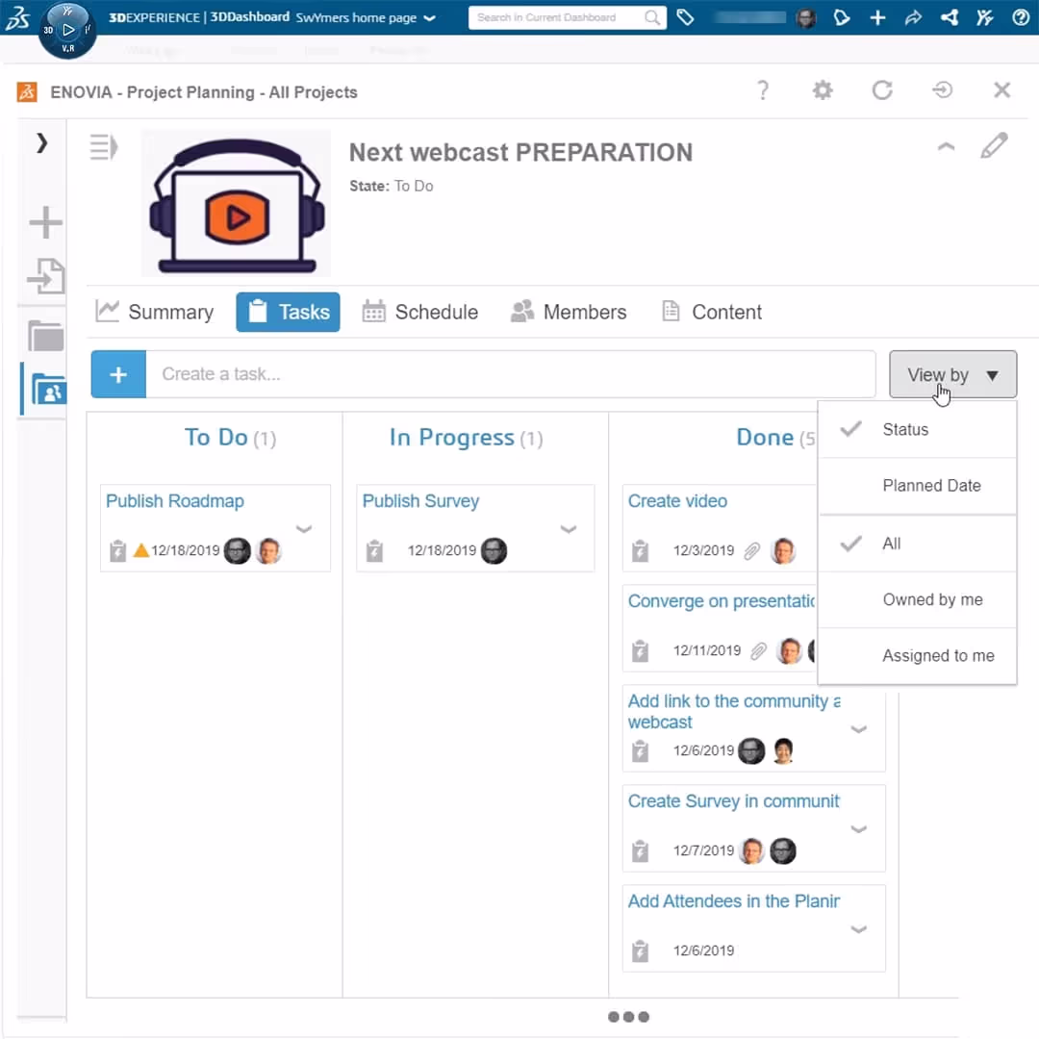Image resolution: width=1039 pixels, height=1039 pixels.
Task: Focus the Create a task field
Action: click(510, 374)
